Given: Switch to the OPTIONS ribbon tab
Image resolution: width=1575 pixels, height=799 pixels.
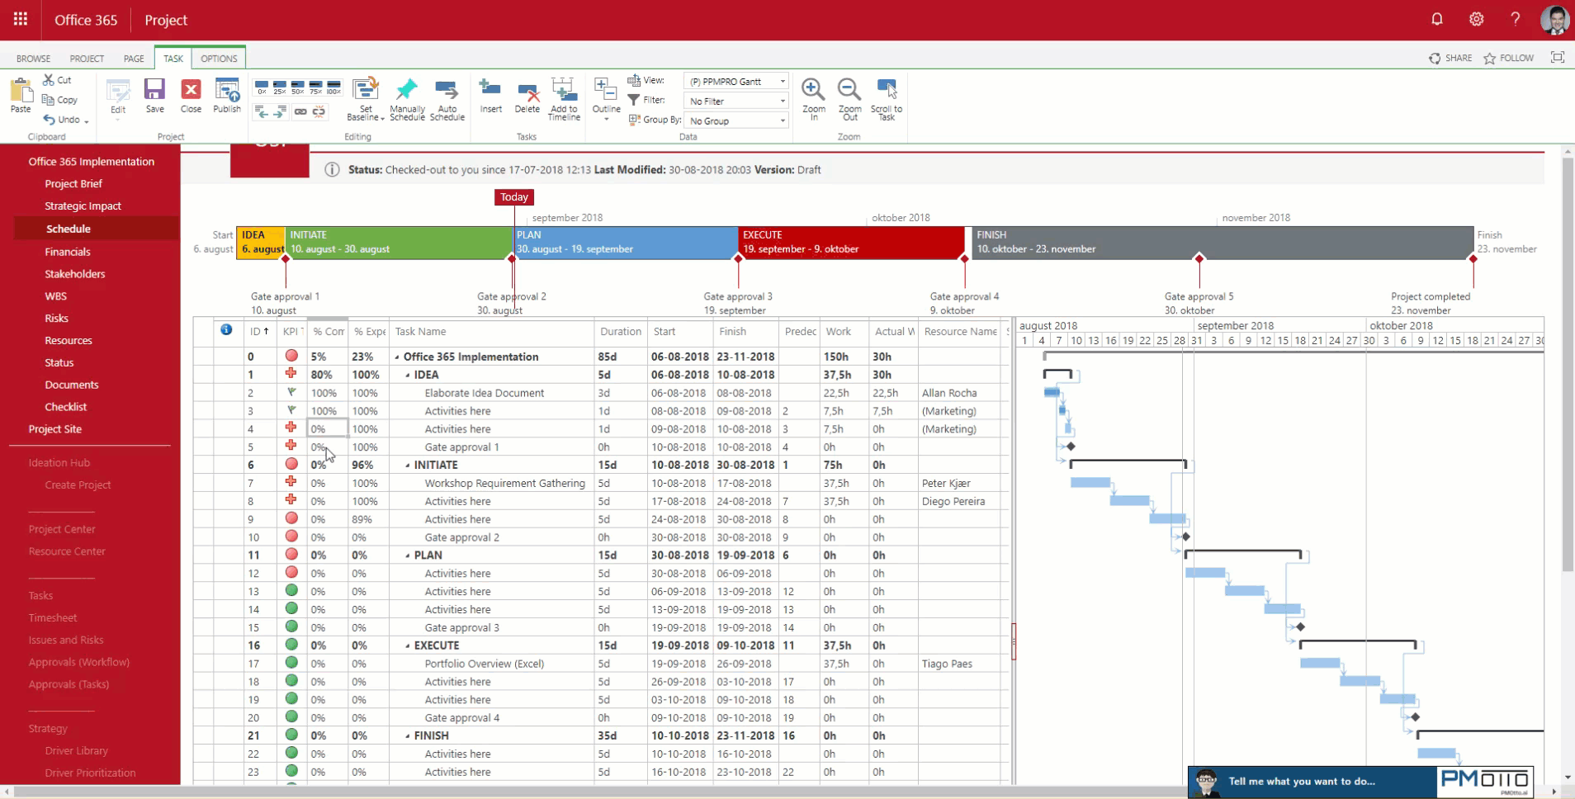Looking at the screenshot, I should click(x=219, y=59).
